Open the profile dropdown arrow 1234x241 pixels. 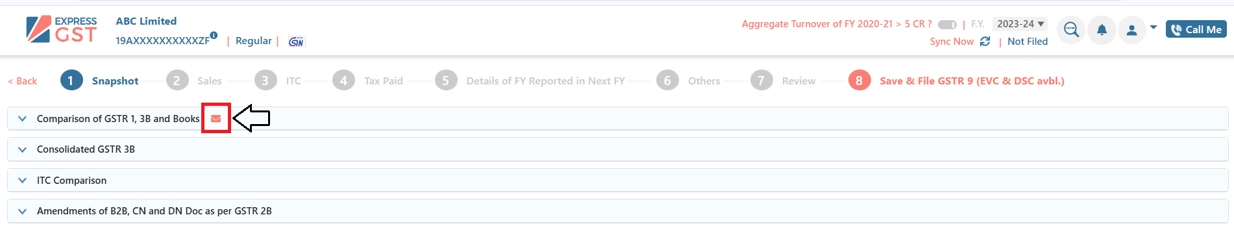tap(1154, 27)
